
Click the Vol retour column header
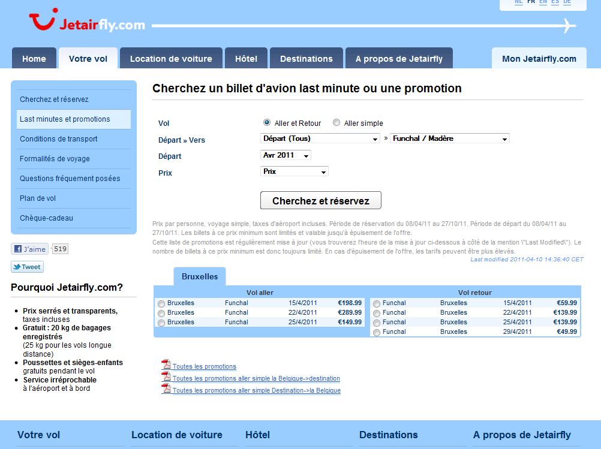475,293
